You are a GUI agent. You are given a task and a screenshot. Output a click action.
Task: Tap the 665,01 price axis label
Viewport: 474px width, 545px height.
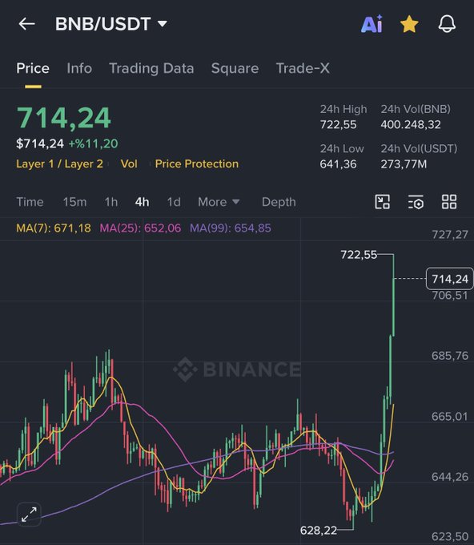[x=450, y=416]
